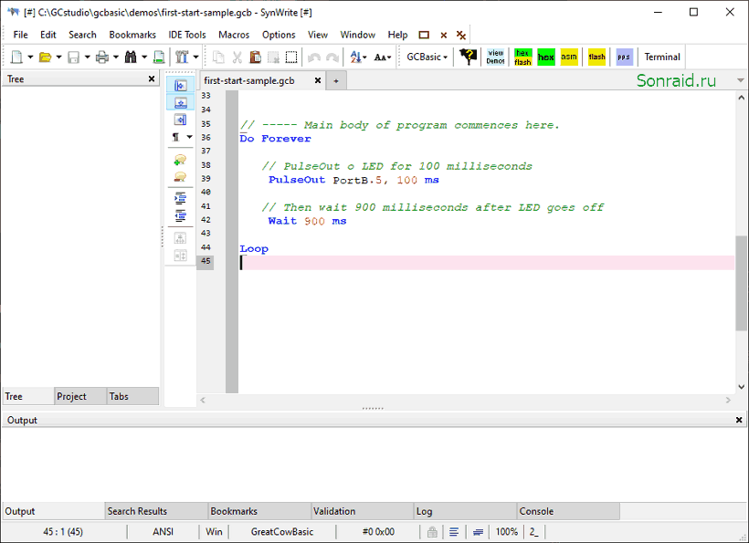
Task: Open the Aa change case dropdown
Action: [382, 57]
